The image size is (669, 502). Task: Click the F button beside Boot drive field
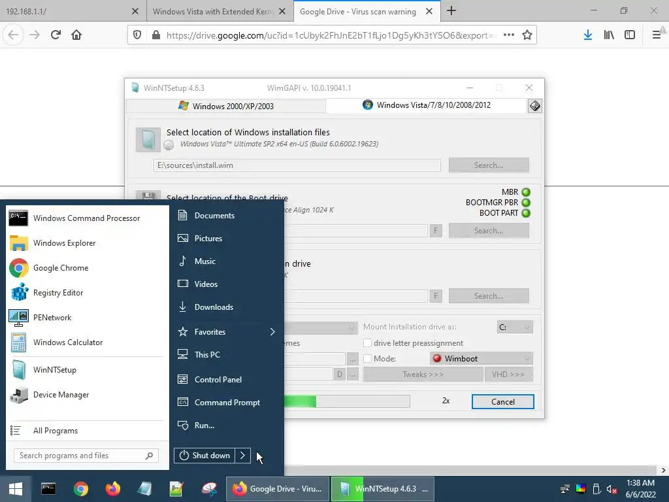pyautogui.click(x=436, y=231)
